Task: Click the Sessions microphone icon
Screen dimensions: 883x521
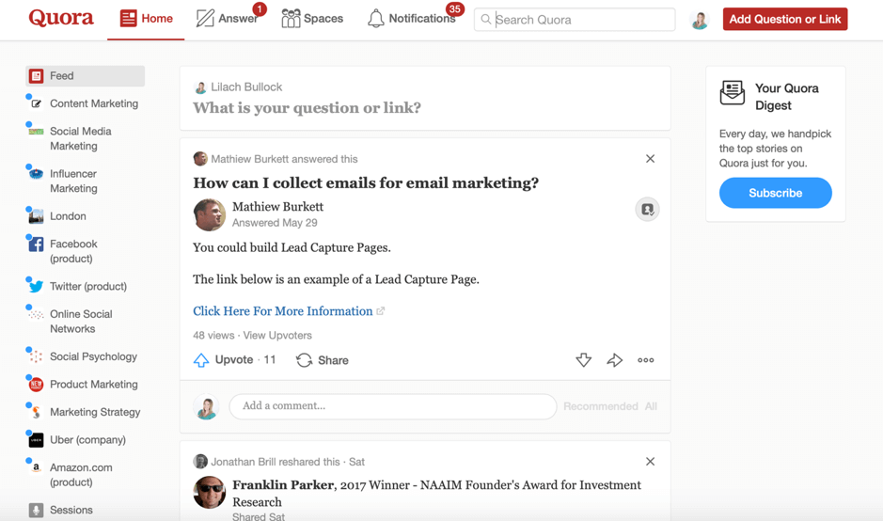Action: coord(36,511)
